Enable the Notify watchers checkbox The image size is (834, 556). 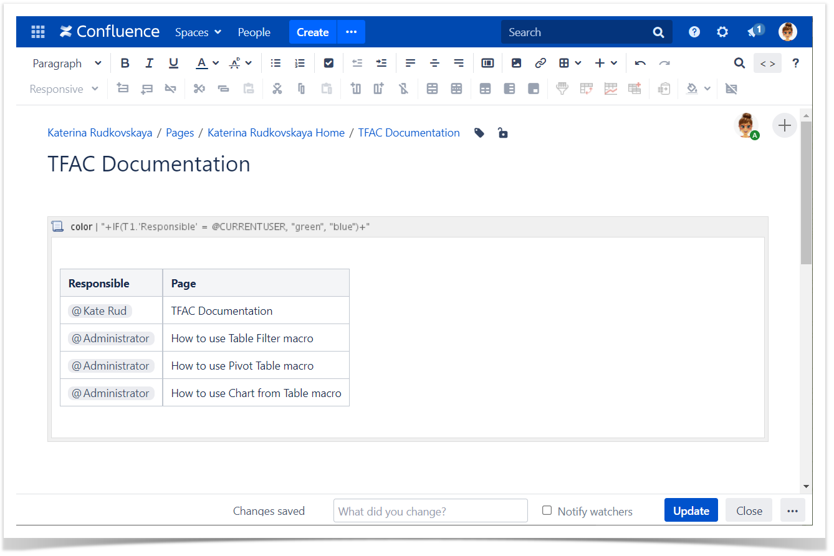(547, 510)
